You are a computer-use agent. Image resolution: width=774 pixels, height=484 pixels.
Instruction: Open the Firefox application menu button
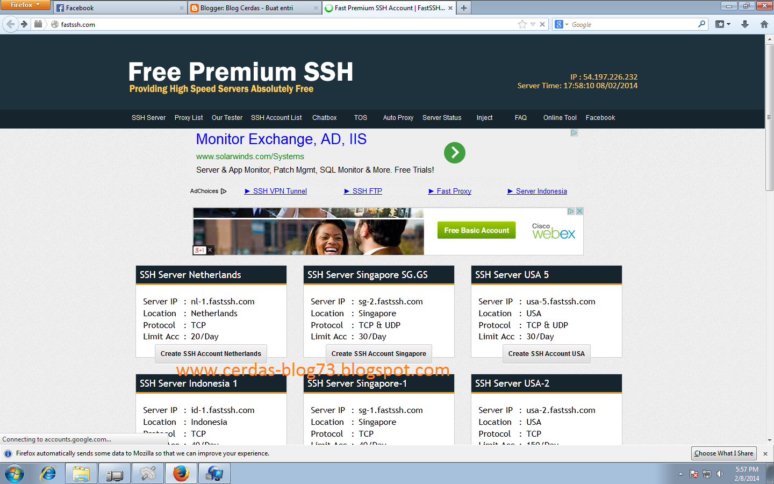(x=25, y=5)
